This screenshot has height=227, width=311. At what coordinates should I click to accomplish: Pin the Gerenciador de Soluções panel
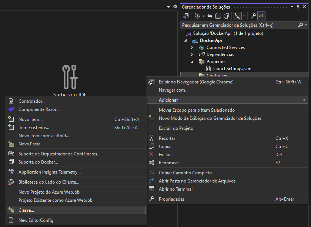point(298,7)
